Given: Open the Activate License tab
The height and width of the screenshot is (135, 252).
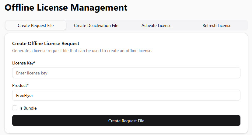Looking at the screenshot, I should click(x=156, y=25).
